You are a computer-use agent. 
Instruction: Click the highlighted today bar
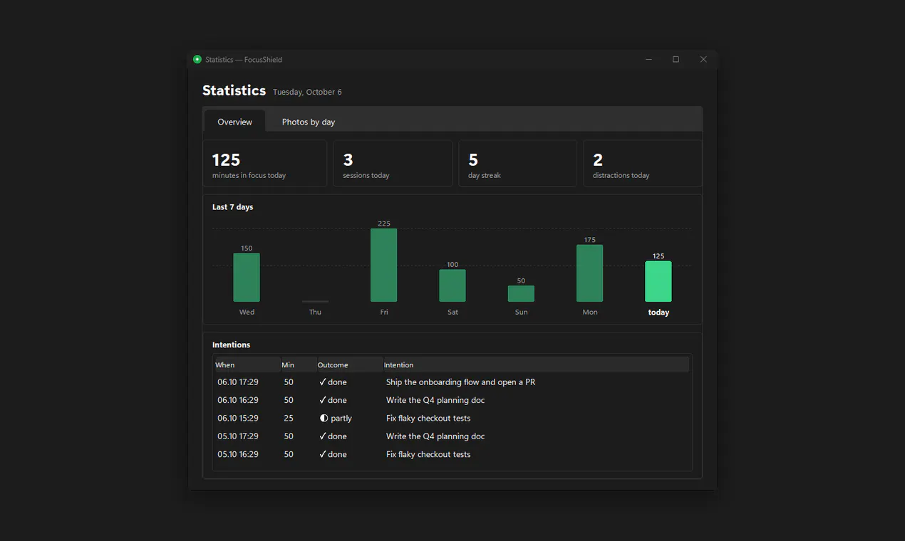pos(658,282)
